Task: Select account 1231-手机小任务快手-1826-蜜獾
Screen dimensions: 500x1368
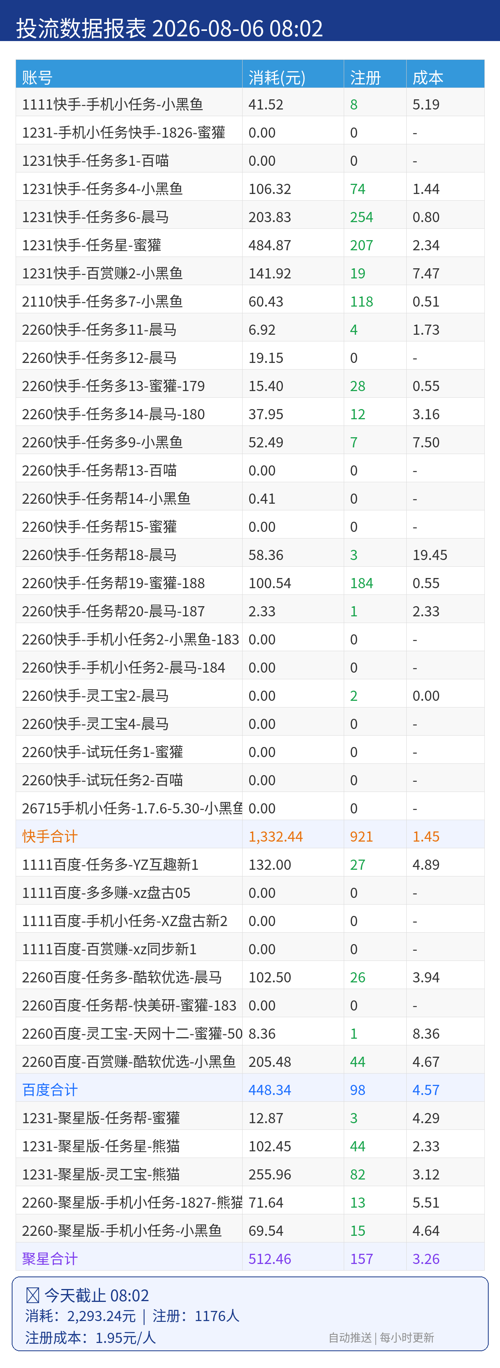Action: [x=123, y=133]
